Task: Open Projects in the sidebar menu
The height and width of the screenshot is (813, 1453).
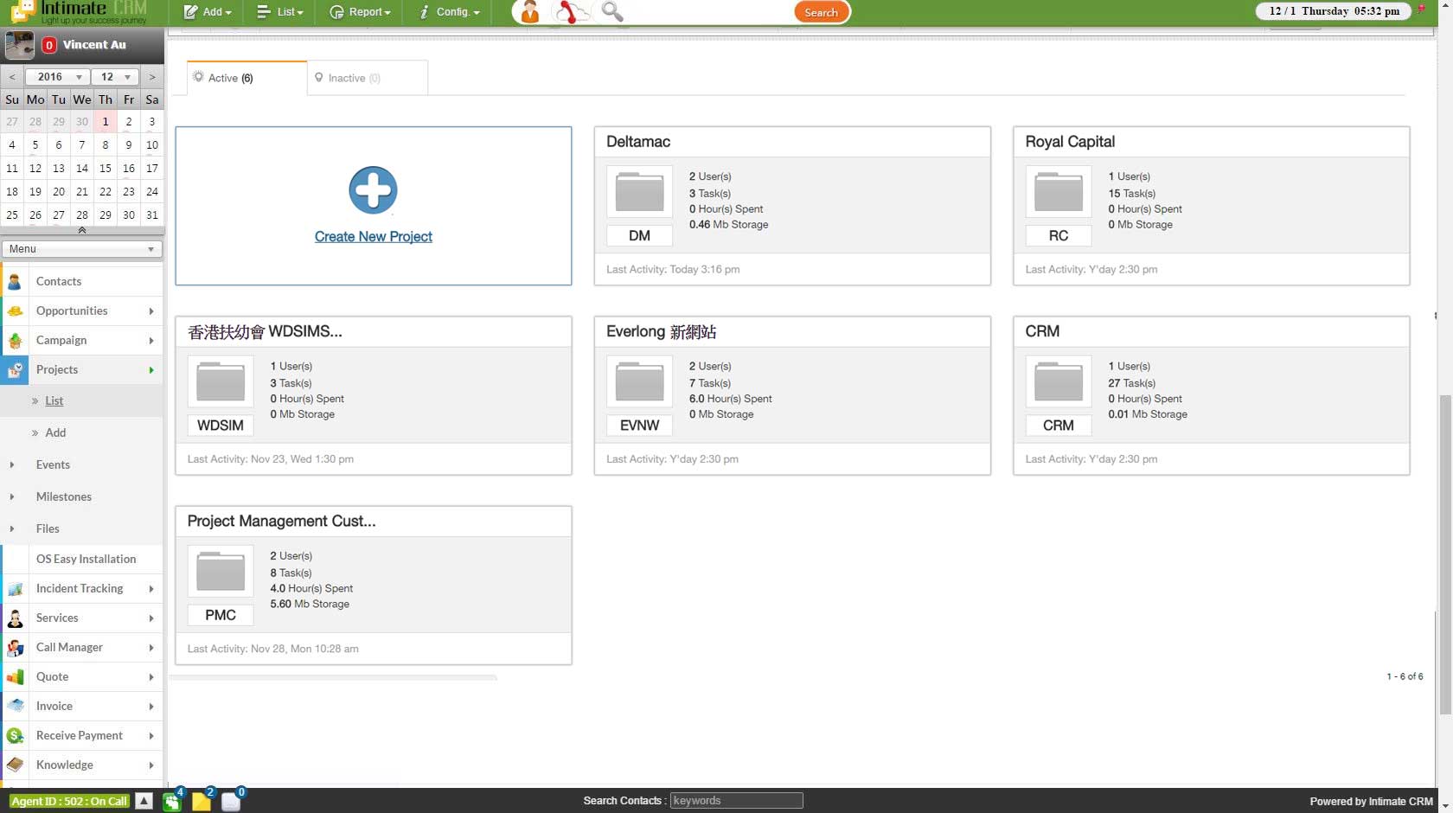Action: click(x=82, y=370)
